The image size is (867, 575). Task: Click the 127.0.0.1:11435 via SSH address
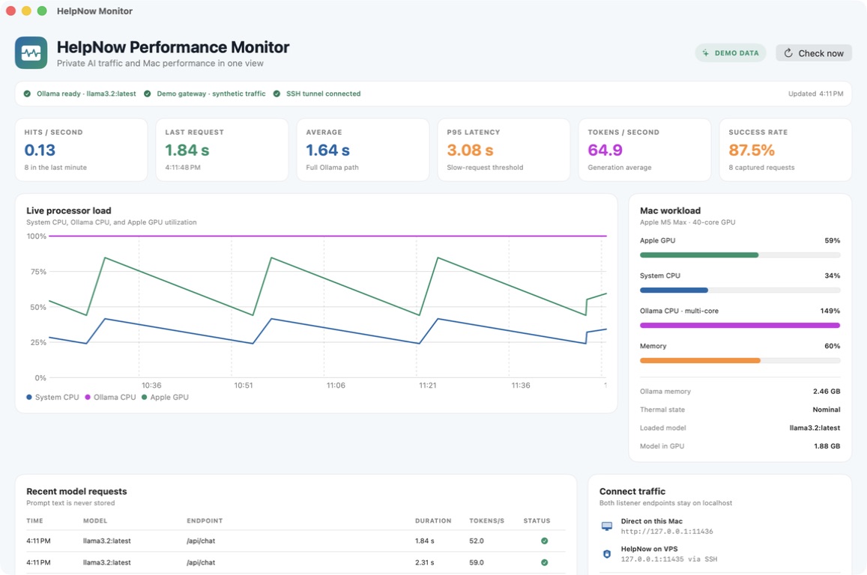point(669,559)
